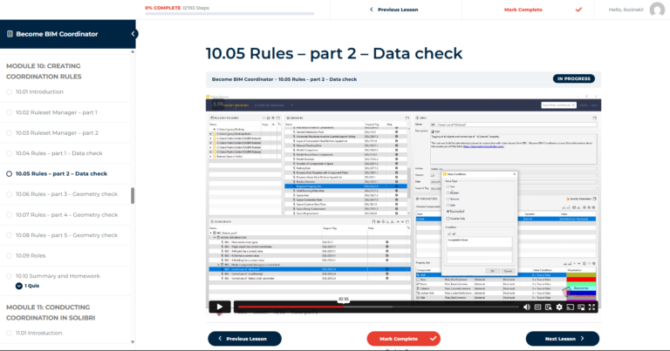Toggle completion circle for 10.01 Introduction
Image resolution: width=670 pixels, height=351 pixels.
10,91
